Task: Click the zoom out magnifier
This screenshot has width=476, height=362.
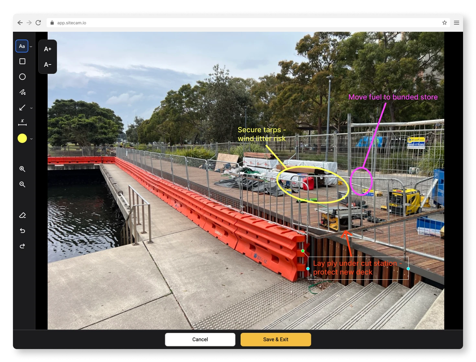Action: [22, 184]
